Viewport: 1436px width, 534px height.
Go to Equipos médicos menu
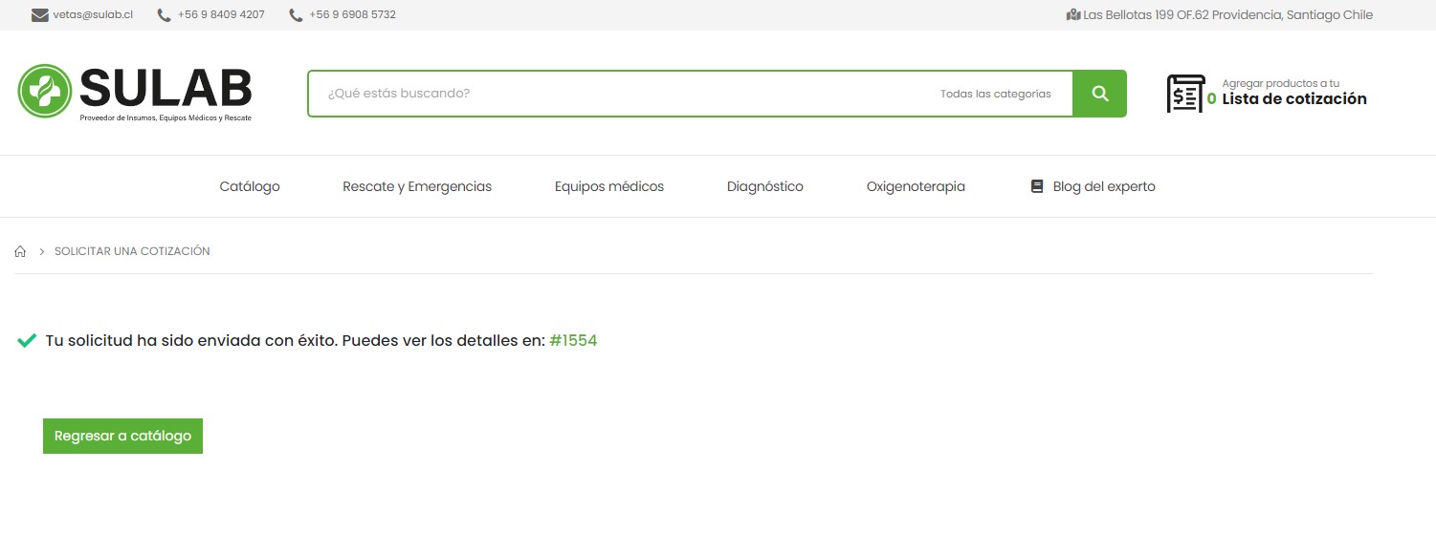point(609,186)
